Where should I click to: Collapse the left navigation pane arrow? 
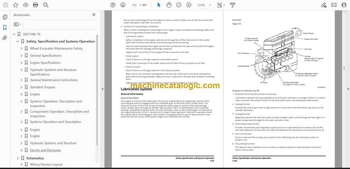(x=102, y=89)
